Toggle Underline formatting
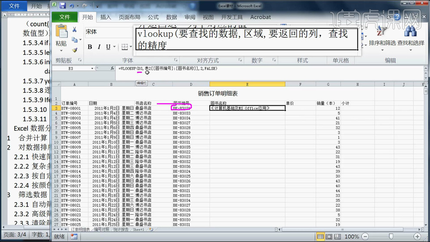430x242 pixels. pos(108,47)
